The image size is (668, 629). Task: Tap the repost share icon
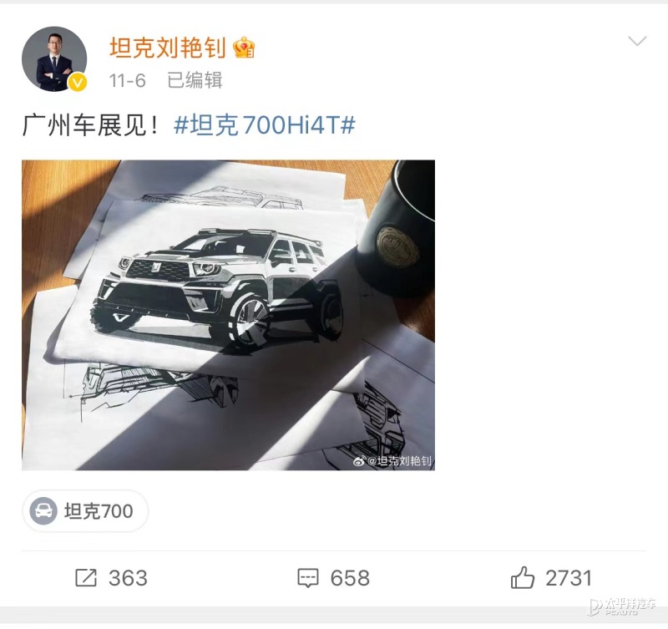pos(86,578)
